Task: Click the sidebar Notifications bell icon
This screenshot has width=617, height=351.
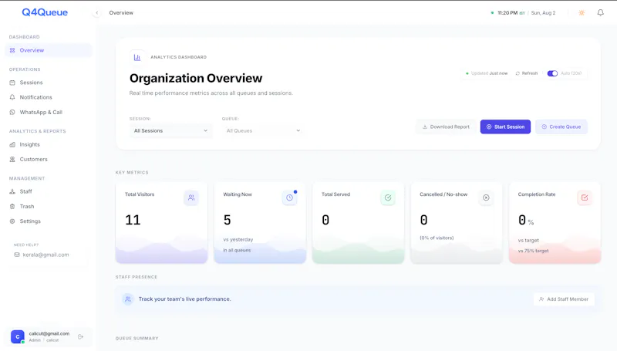Action: pyautogui.click(x=12, y=97)
